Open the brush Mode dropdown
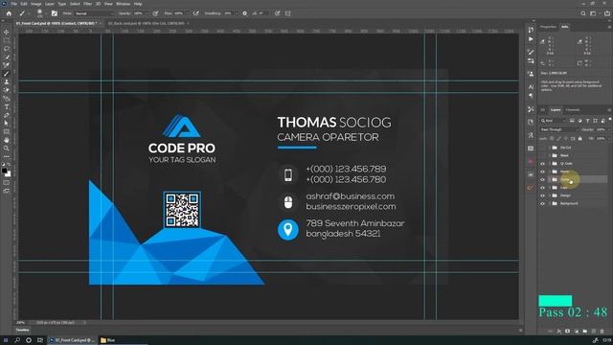This screenshot has height=345, width=613. click(94, 13)
